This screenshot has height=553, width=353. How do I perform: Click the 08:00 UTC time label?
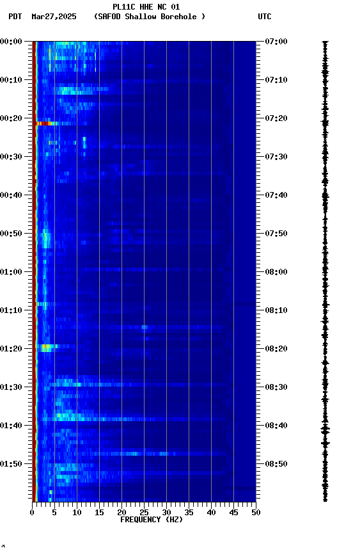[x=276, y=272]
